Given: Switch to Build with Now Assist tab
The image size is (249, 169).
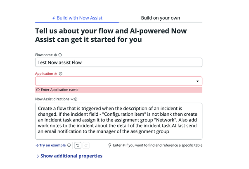Looking at the screenshot, I should click(x=77, y=18).
